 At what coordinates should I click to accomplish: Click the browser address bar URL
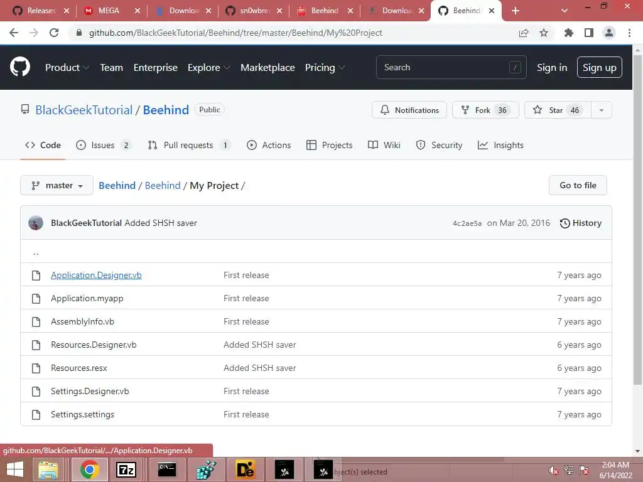click(235, 33)
